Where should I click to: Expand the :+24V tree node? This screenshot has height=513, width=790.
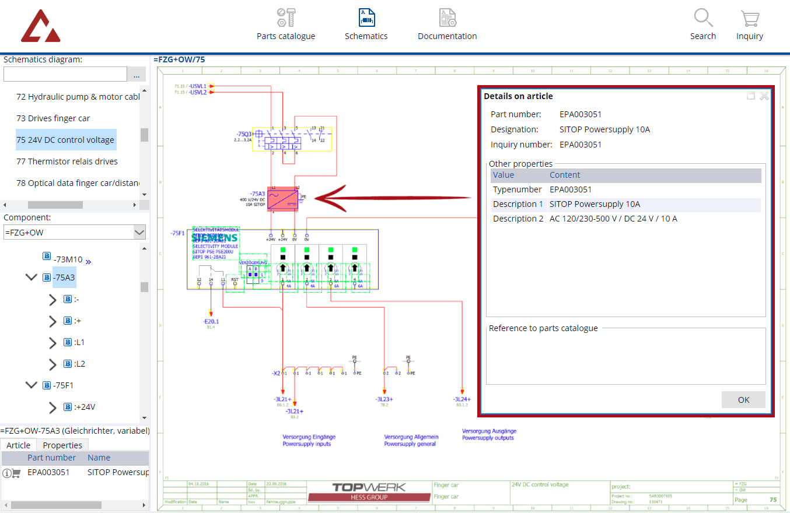click(x=53, y=407)
